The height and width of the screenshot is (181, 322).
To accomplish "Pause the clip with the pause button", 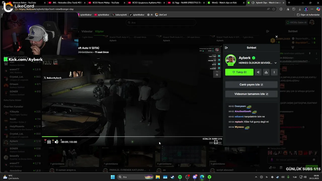I will point(49,142).
